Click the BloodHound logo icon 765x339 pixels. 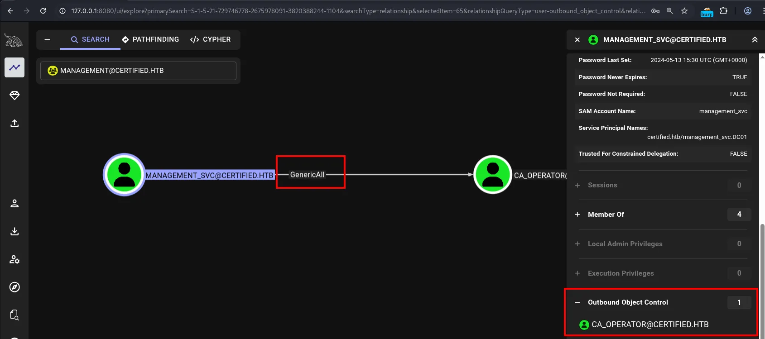[14, 40]
